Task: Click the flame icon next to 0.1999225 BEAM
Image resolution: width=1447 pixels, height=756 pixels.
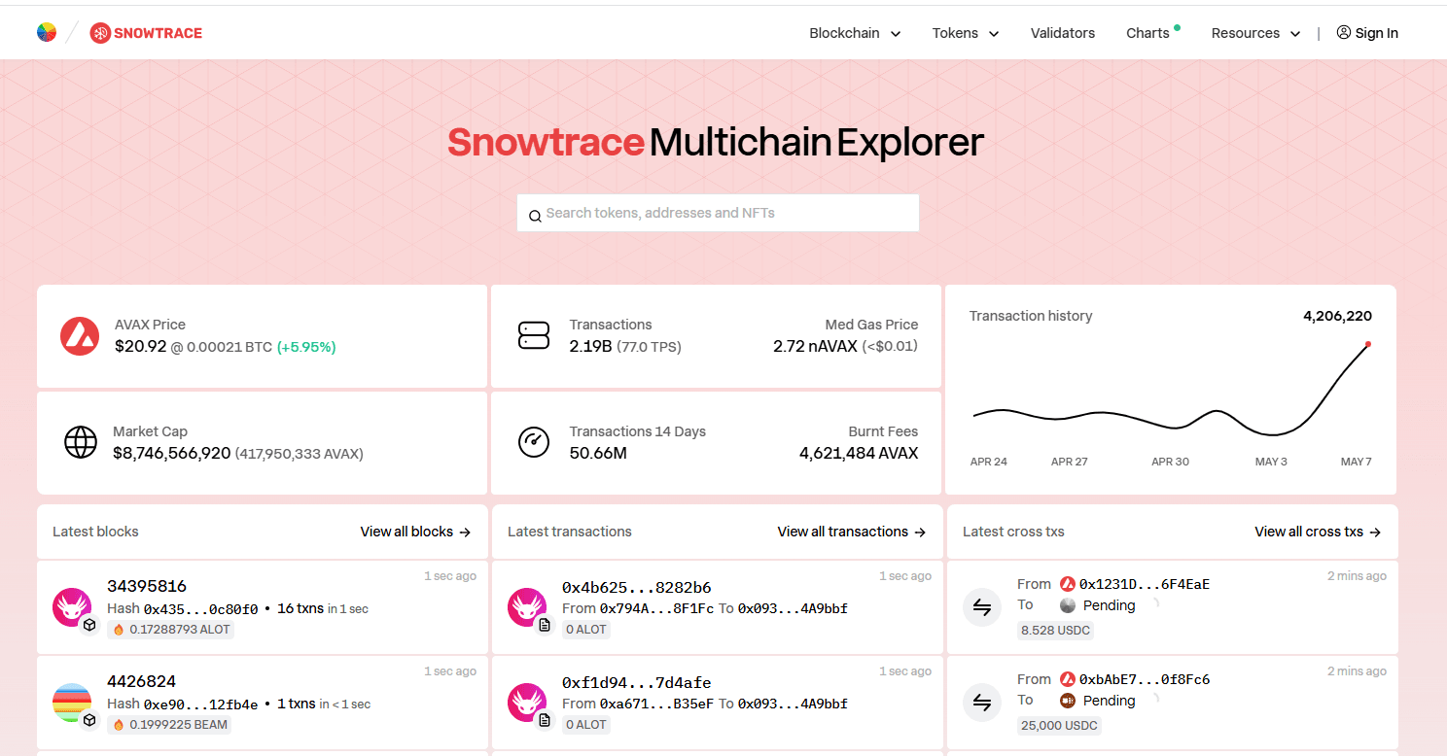Action: [119, 725]
